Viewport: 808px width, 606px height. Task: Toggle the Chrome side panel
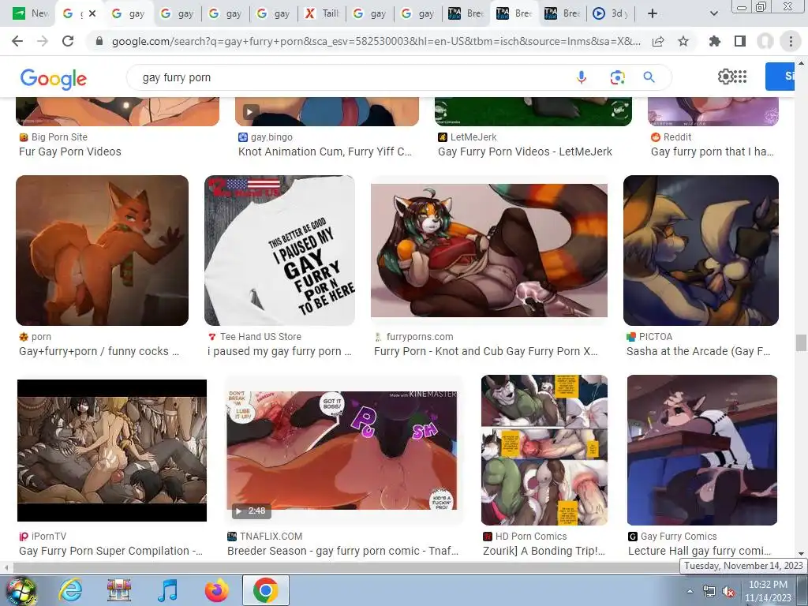point(740,41)
